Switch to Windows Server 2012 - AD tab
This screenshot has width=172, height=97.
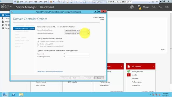click(119, 2)
